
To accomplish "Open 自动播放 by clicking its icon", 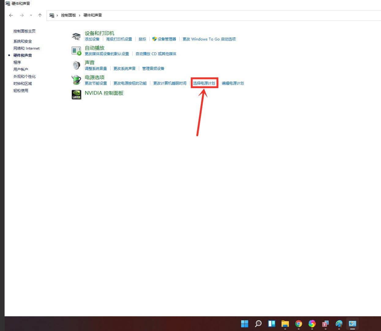I will coord(76,50).
